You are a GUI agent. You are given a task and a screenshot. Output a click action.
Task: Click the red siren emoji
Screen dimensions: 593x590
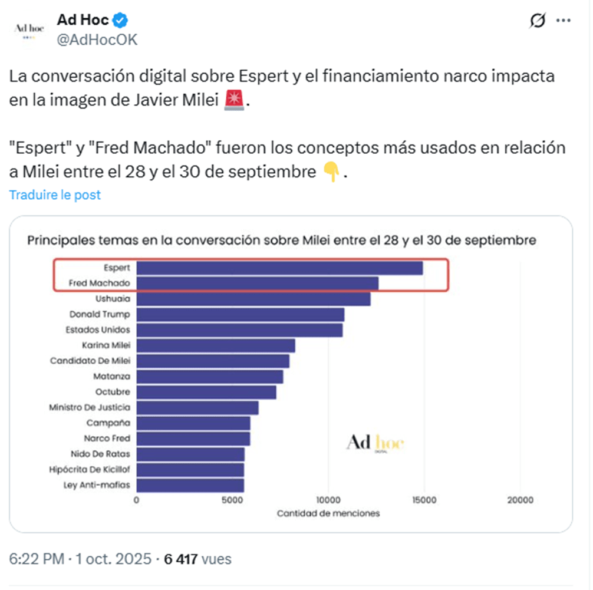coord(235,100)
